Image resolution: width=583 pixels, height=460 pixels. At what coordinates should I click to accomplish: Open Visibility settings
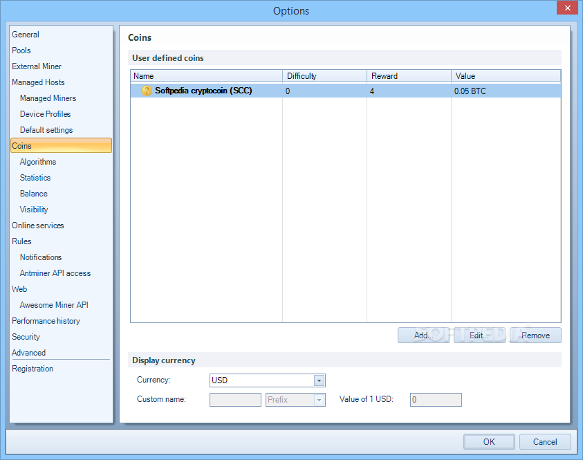[34, 210]
